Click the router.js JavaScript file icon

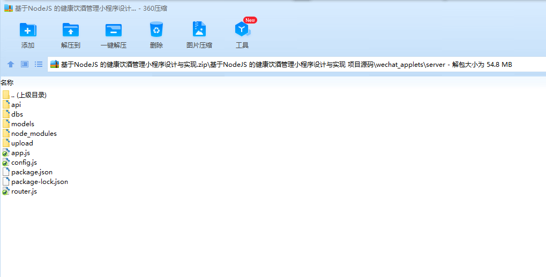6,191
